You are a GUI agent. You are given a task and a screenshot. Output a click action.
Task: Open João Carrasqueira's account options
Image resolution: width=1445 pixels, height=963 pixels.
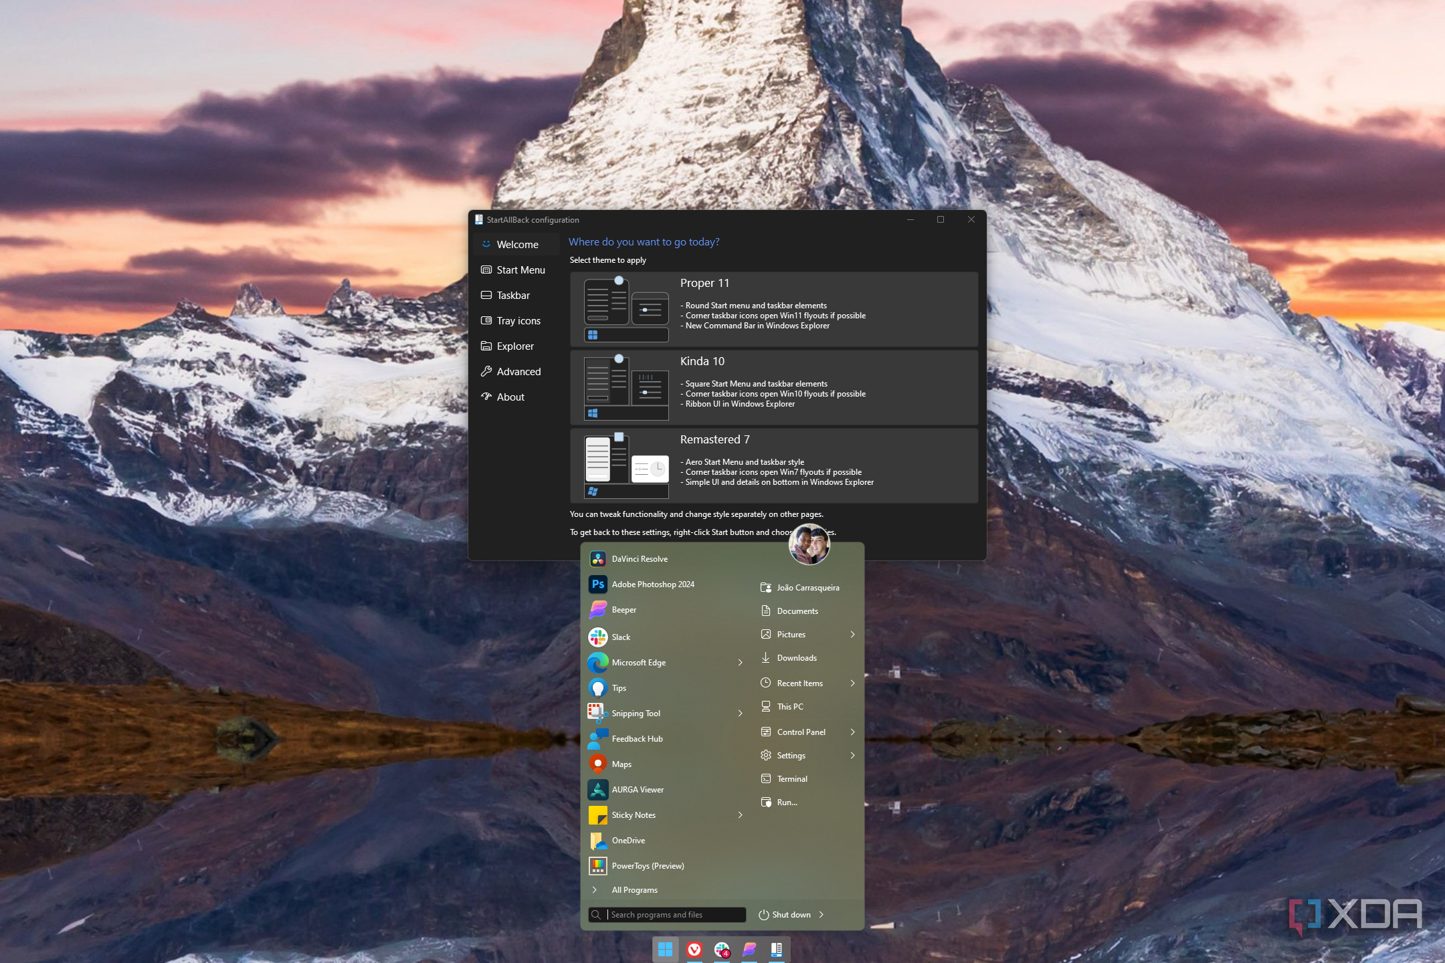[x=807, y=587]
